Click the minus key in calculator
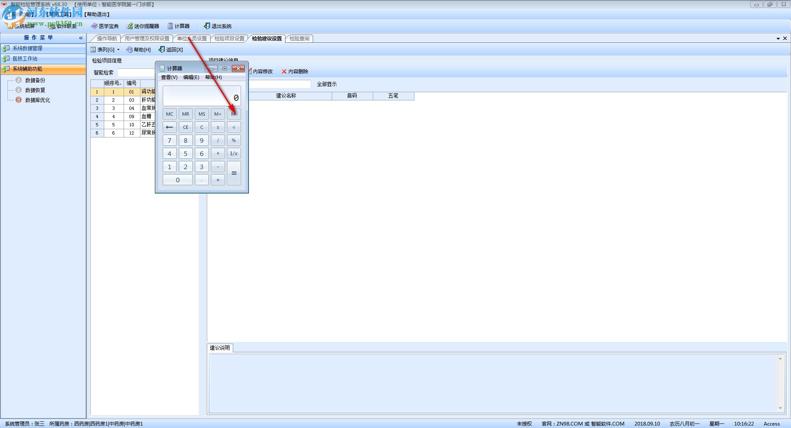Viewport: 791px width, 428px height. click(x=218, y=167)
